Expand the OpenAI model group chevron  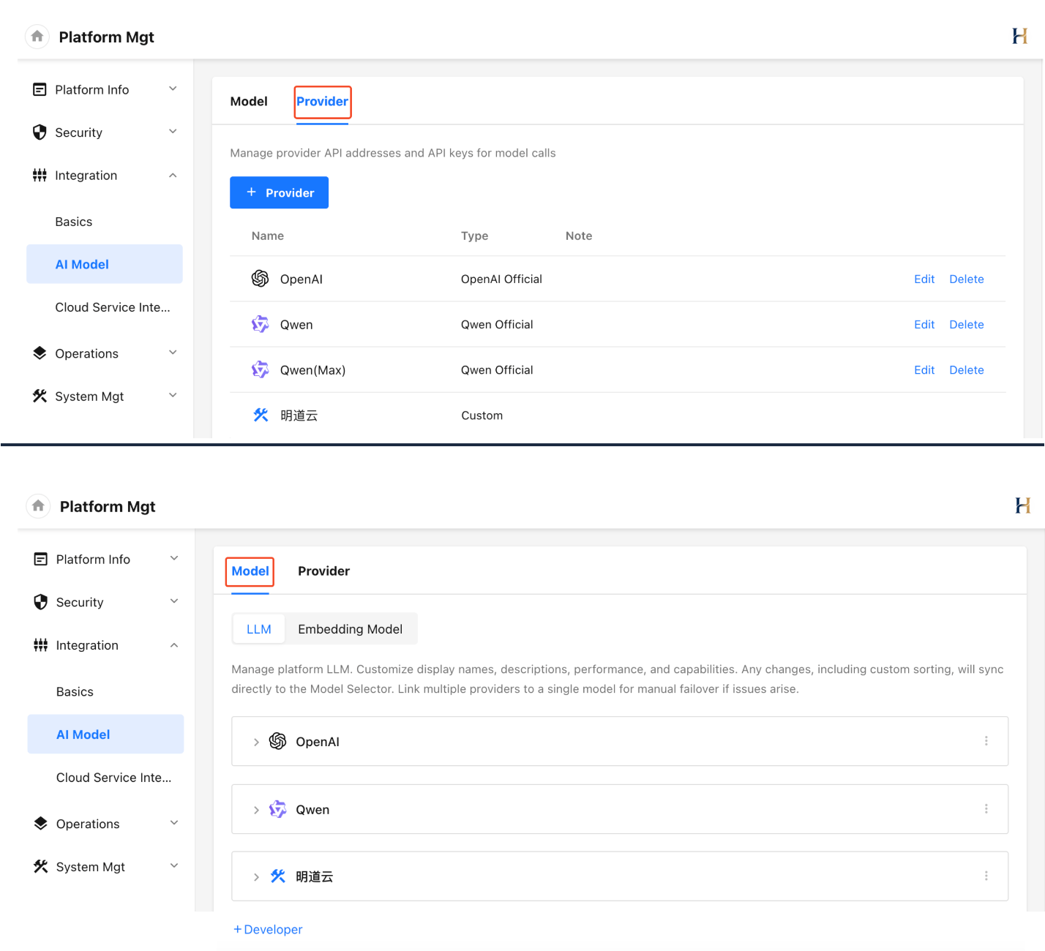(x=256, y=742)
